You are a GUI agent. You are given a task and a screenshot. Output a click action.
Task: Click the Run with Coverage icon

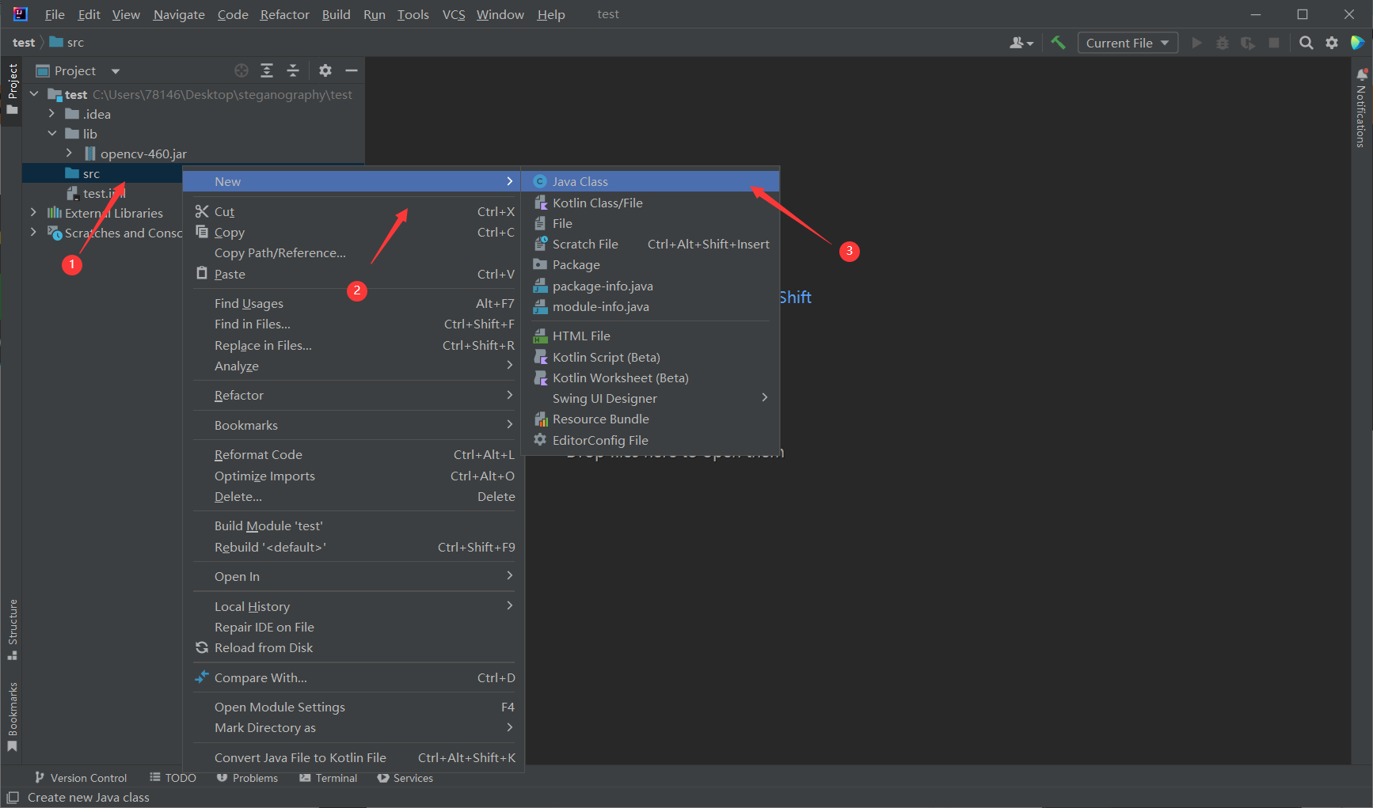(1248, 43)
